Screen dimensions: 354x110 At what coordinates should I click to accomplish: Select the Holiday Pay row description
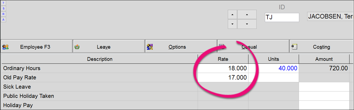(x=100, y=105)
